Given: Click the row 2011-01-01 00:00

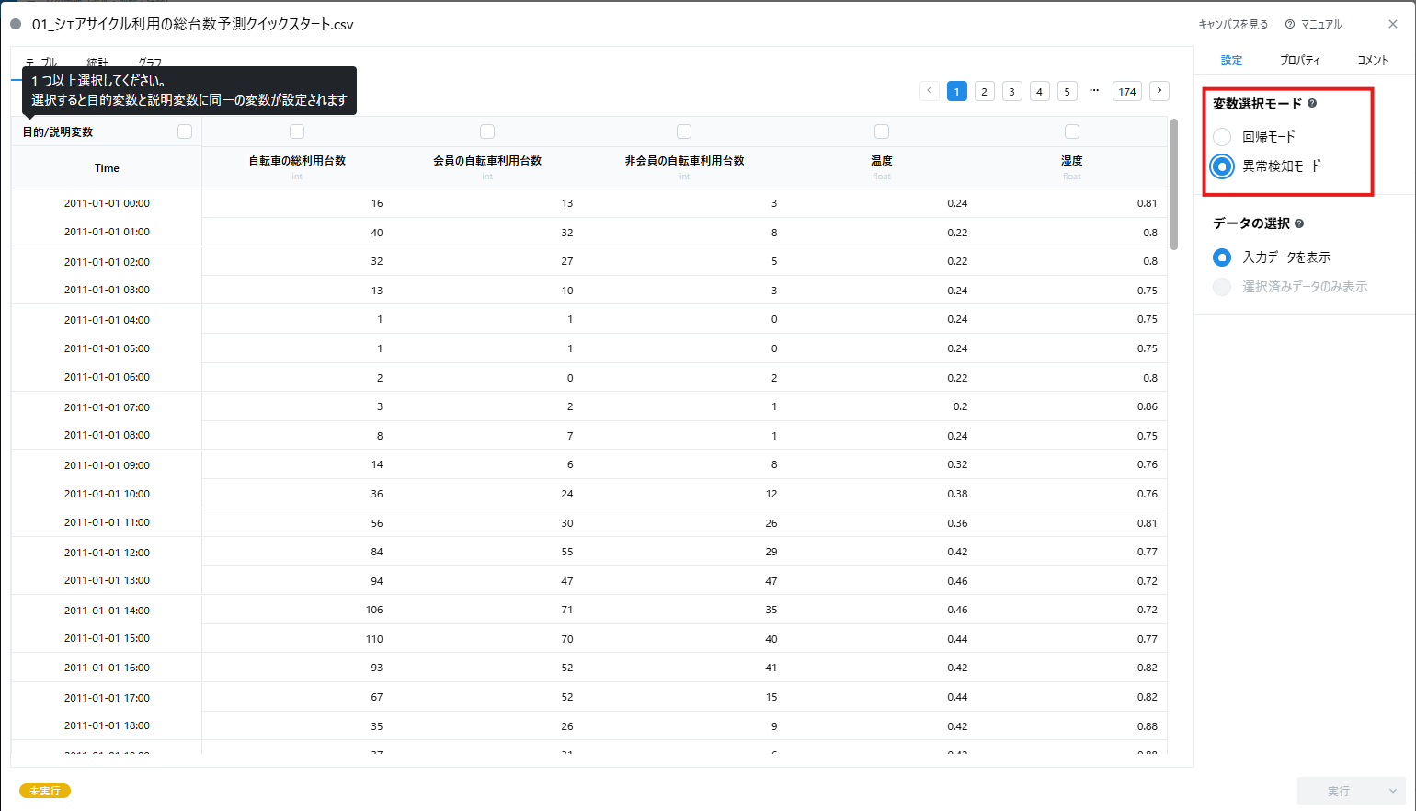Looking at the screenshot, I should [x=589, y=203].
